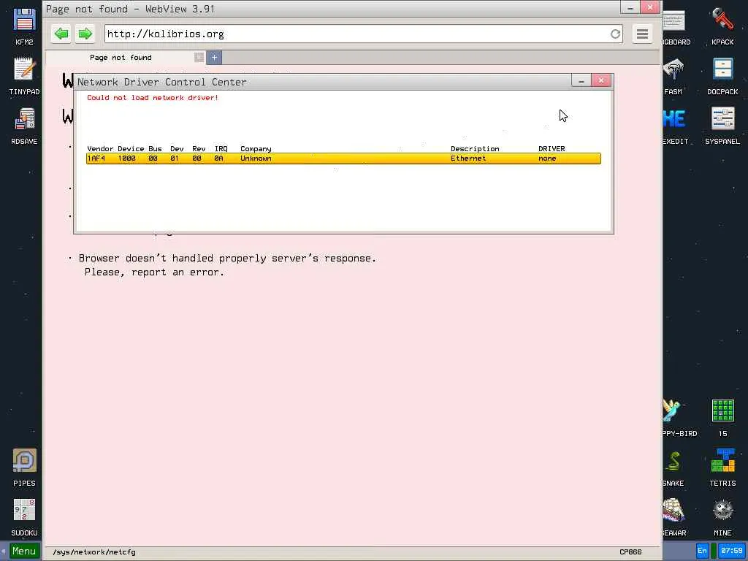Minimize the Network Driver Control Center window
Screen dimensions: 748x561
coord(581,80)
